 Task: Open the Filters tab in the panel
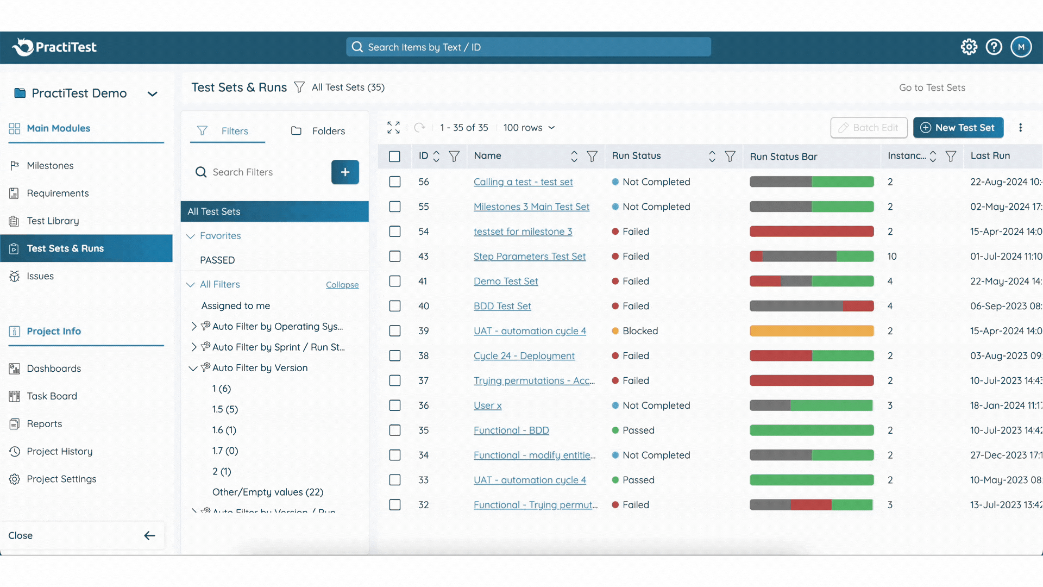[235, 130]
